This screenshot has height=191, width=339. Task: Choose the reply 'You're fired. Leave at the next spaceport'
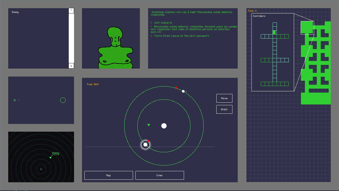(x=181, y=36)
